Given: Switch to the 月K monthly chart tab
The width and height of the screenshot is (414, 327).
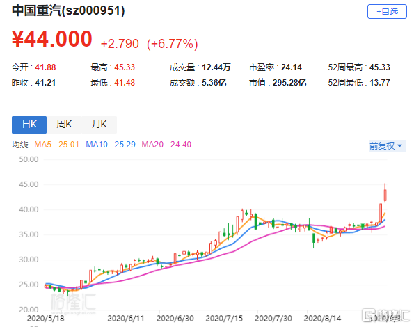Looking at the screenshot, I should click(99, 125).
